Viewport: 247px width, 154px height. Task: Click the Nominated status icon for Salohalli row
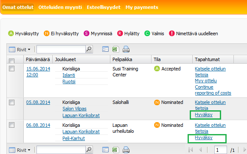pos(157,102)
